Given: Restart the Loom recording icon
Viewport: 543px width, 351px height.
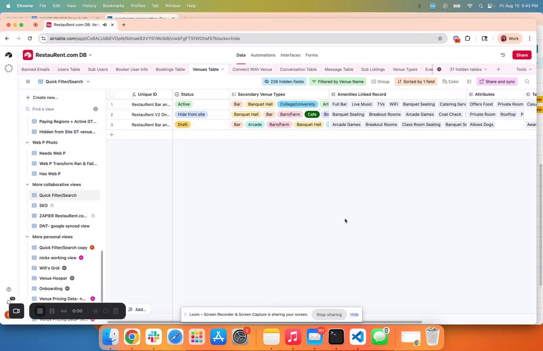Looking at the screenshot, I should coord(106,311).
